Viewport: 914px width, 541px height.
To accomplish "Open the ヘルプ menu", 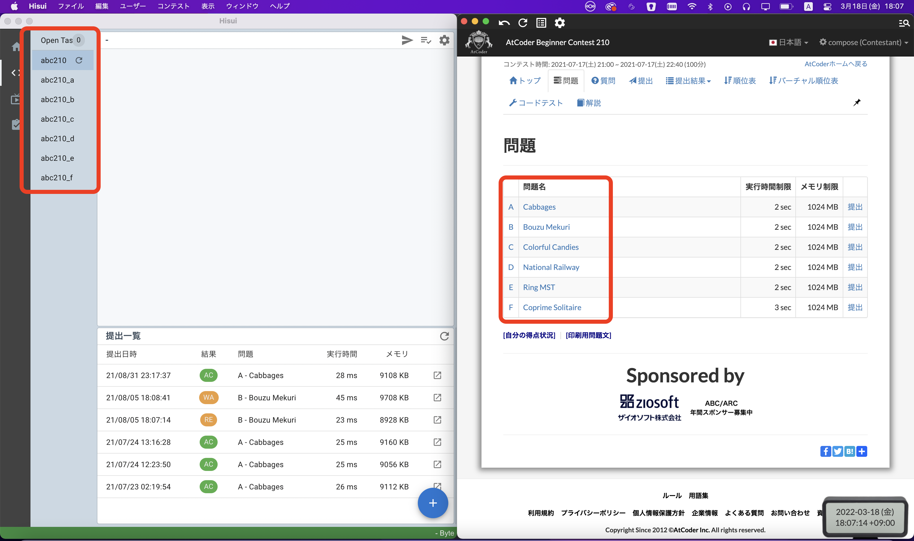I will (280, 6).
